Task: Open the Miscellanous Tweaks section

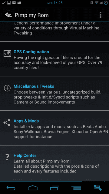Action: pos(54,93)
